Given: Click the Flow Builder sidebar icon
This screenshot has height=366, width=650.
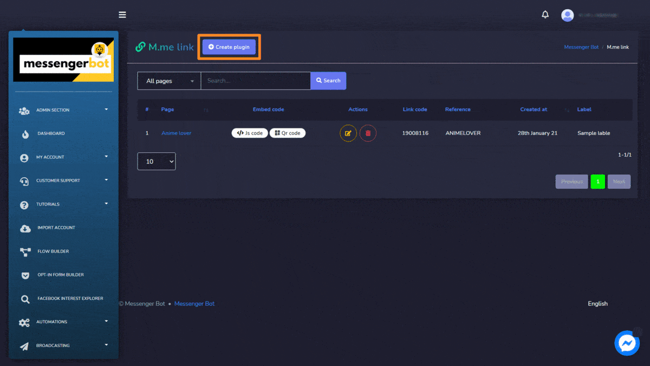Looking at the screenshot, I should point(25,252).
